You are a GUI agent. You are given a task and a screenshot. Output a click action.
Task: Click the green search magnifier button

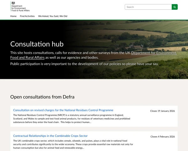click(x=175, y=7)
